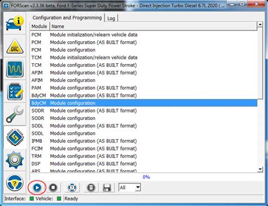Image resolution: width=268 pixels, height=206 pixels.
Task: Open the tests checklist section
Action: 15,92
